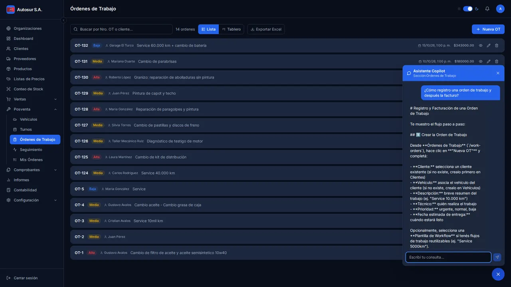511x287 pixels.
Task: Expand the Comprobantes sidebar section
Action: coord(32,170)
